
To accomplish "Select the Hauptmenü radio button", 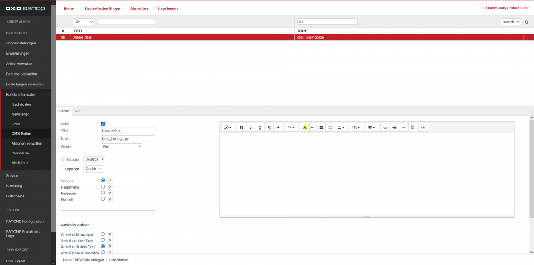I will point(103,187).
